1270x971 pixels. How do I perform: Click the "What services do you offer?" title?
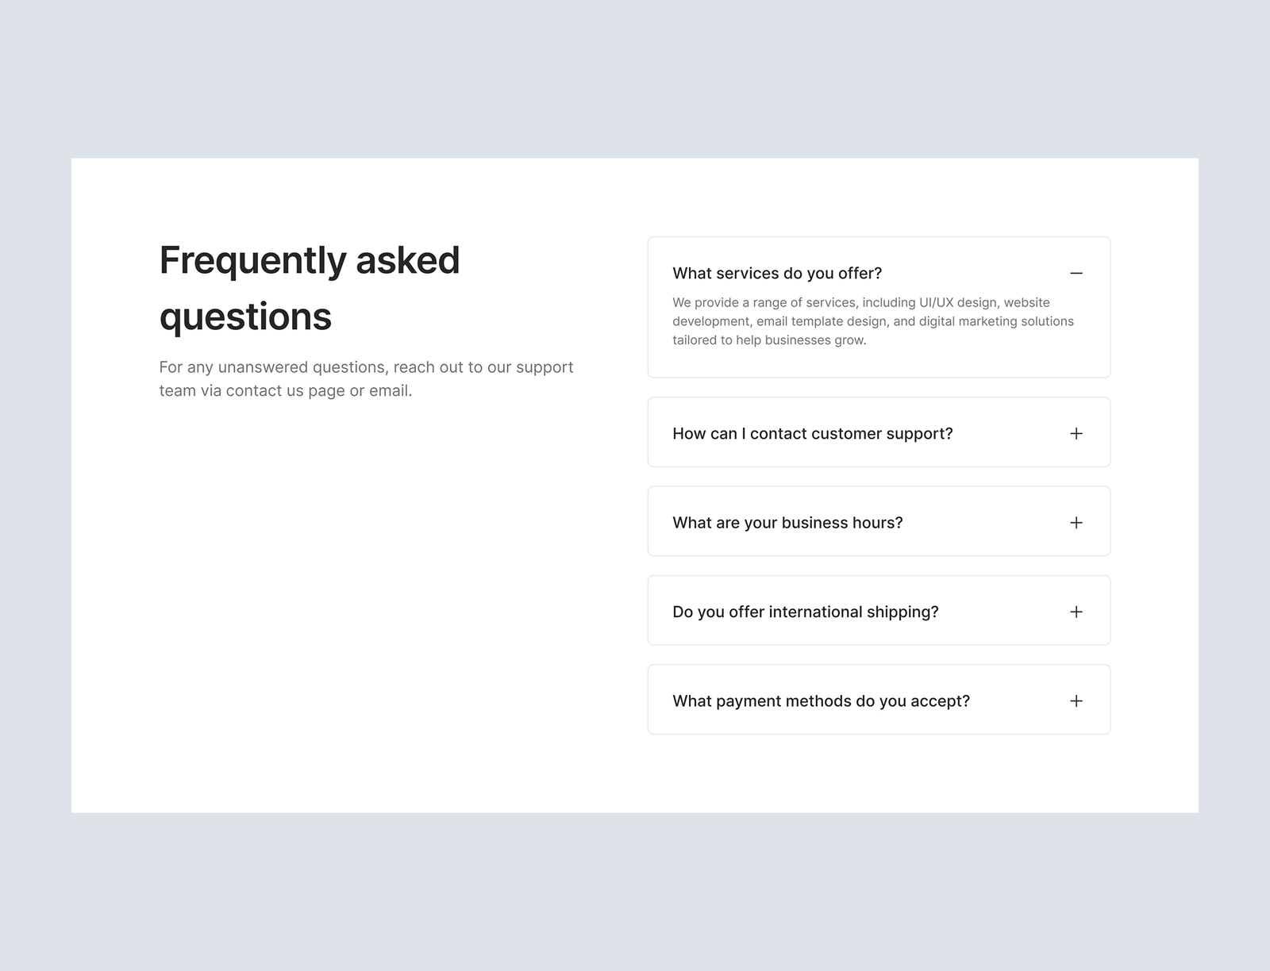pos(776,273)
